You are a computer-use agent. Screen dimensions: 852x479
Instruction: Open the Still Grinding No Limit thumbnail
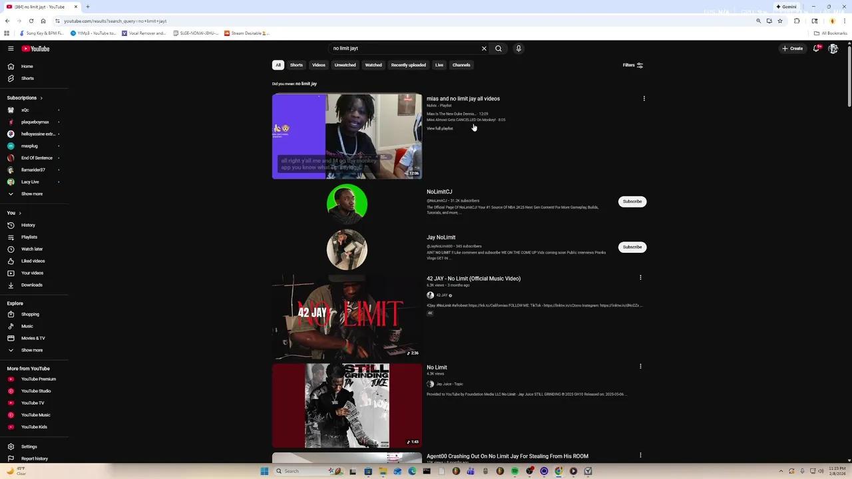[347, 405]
